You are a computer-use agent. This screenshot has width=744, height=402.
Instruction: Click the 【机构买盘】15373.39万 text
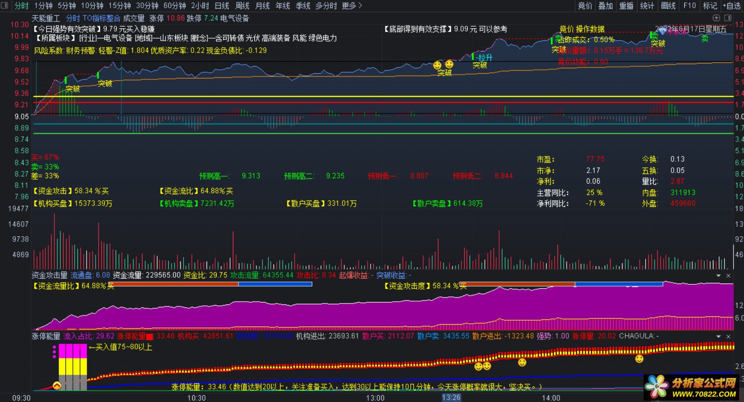pos(72,203)
